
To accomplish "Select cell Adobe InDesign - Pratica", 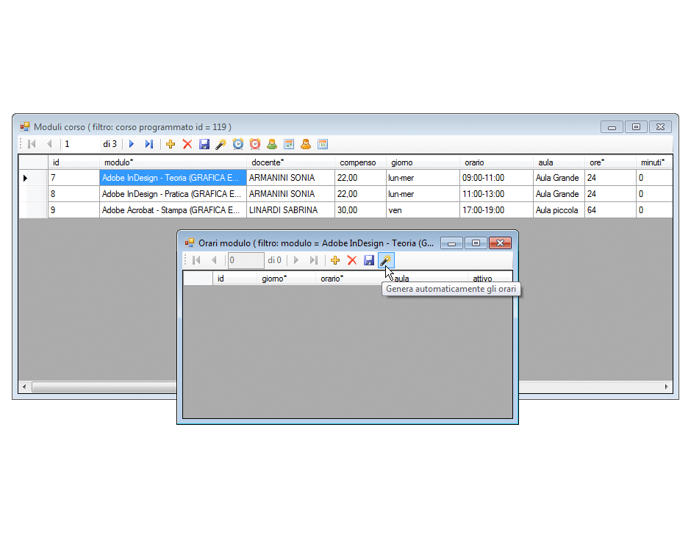I will [173, 194].
